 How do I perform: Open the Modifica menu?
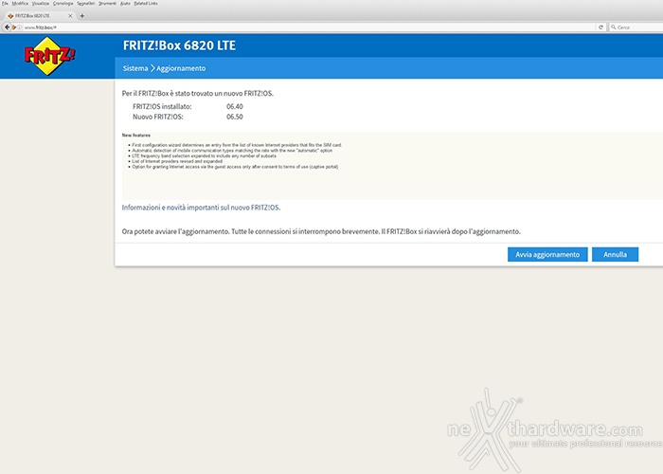pyautogui.click(x=20, y=4)
